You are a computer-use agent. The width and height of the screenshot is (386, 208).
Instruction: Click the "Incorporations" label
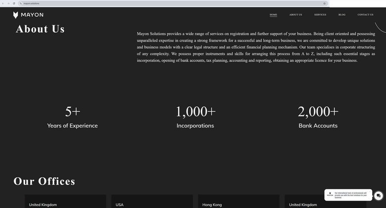point(195,125)
